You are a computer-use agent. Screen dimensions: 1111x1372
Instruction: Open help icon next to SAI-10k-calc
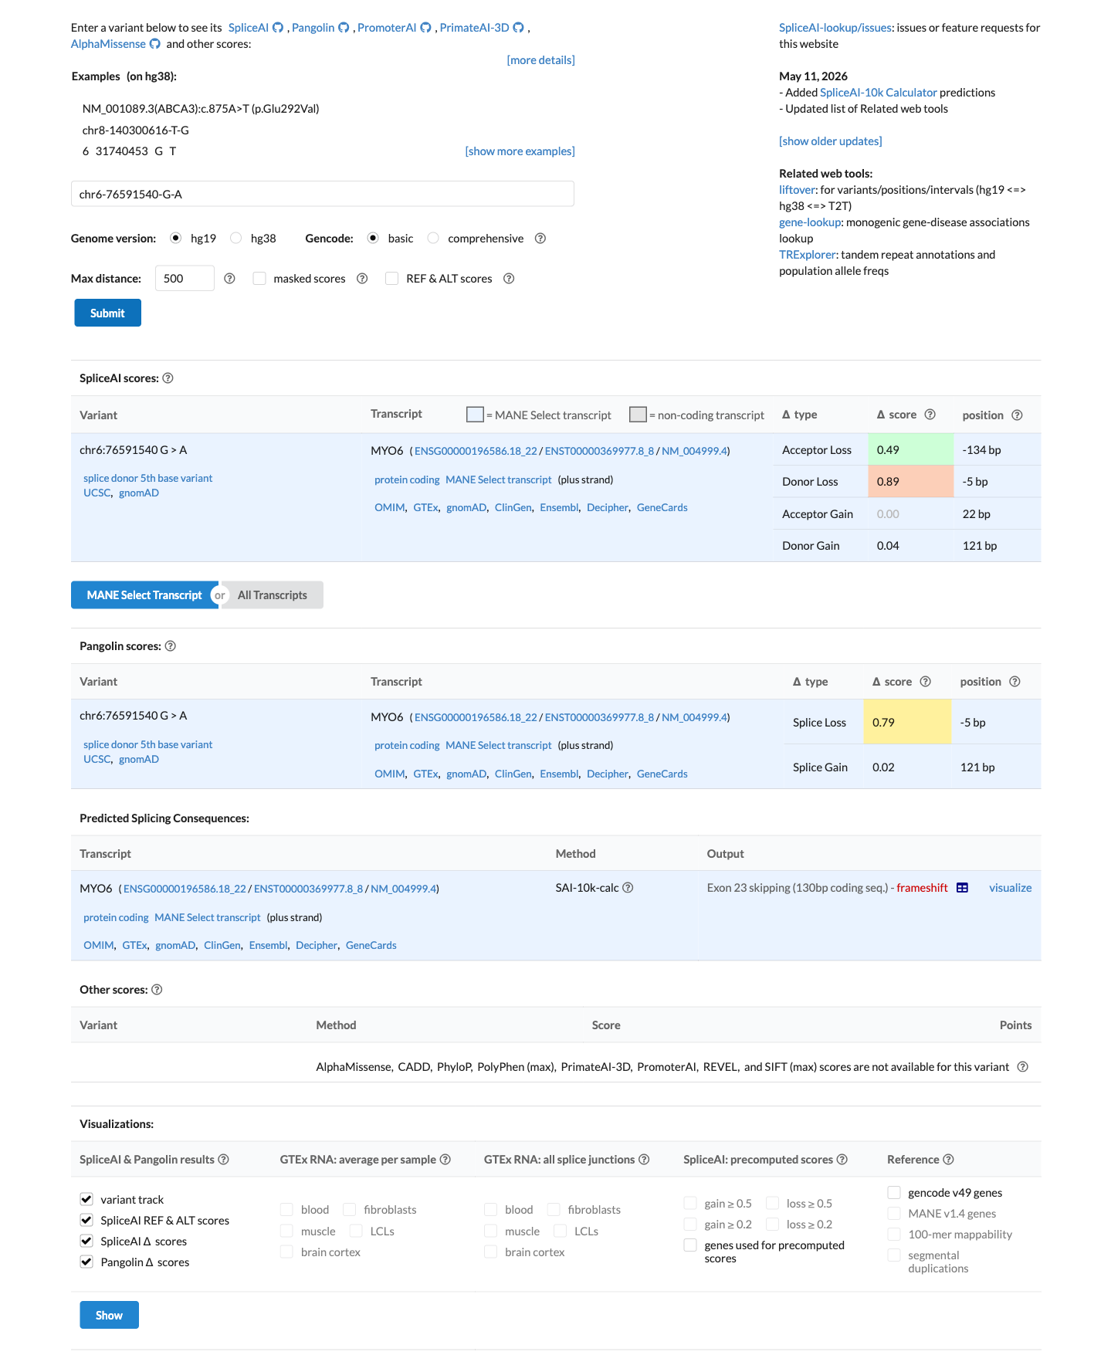(628, 888)
